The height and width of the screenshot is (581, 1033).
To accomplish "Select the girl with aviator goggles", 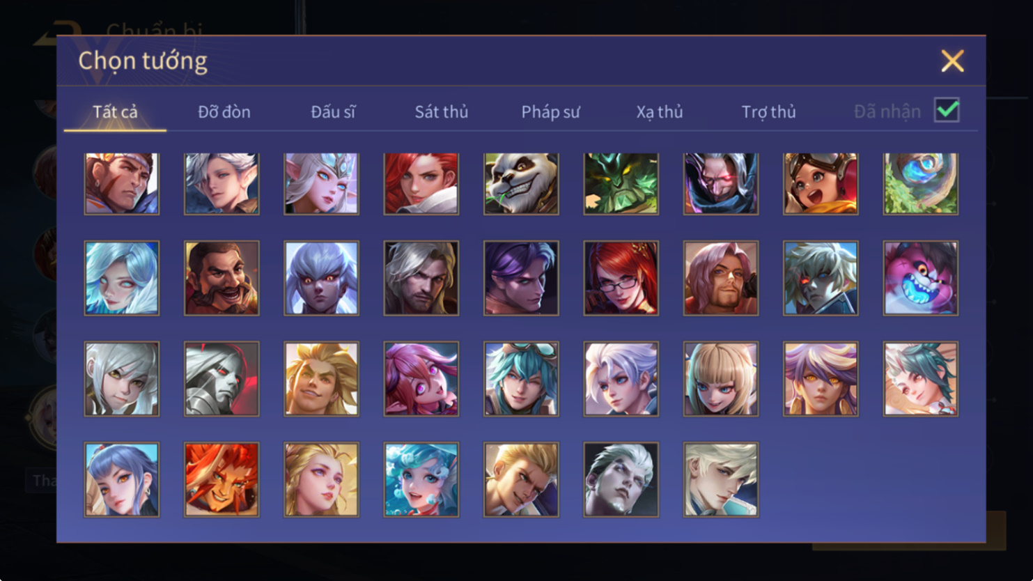I will 821,184.
